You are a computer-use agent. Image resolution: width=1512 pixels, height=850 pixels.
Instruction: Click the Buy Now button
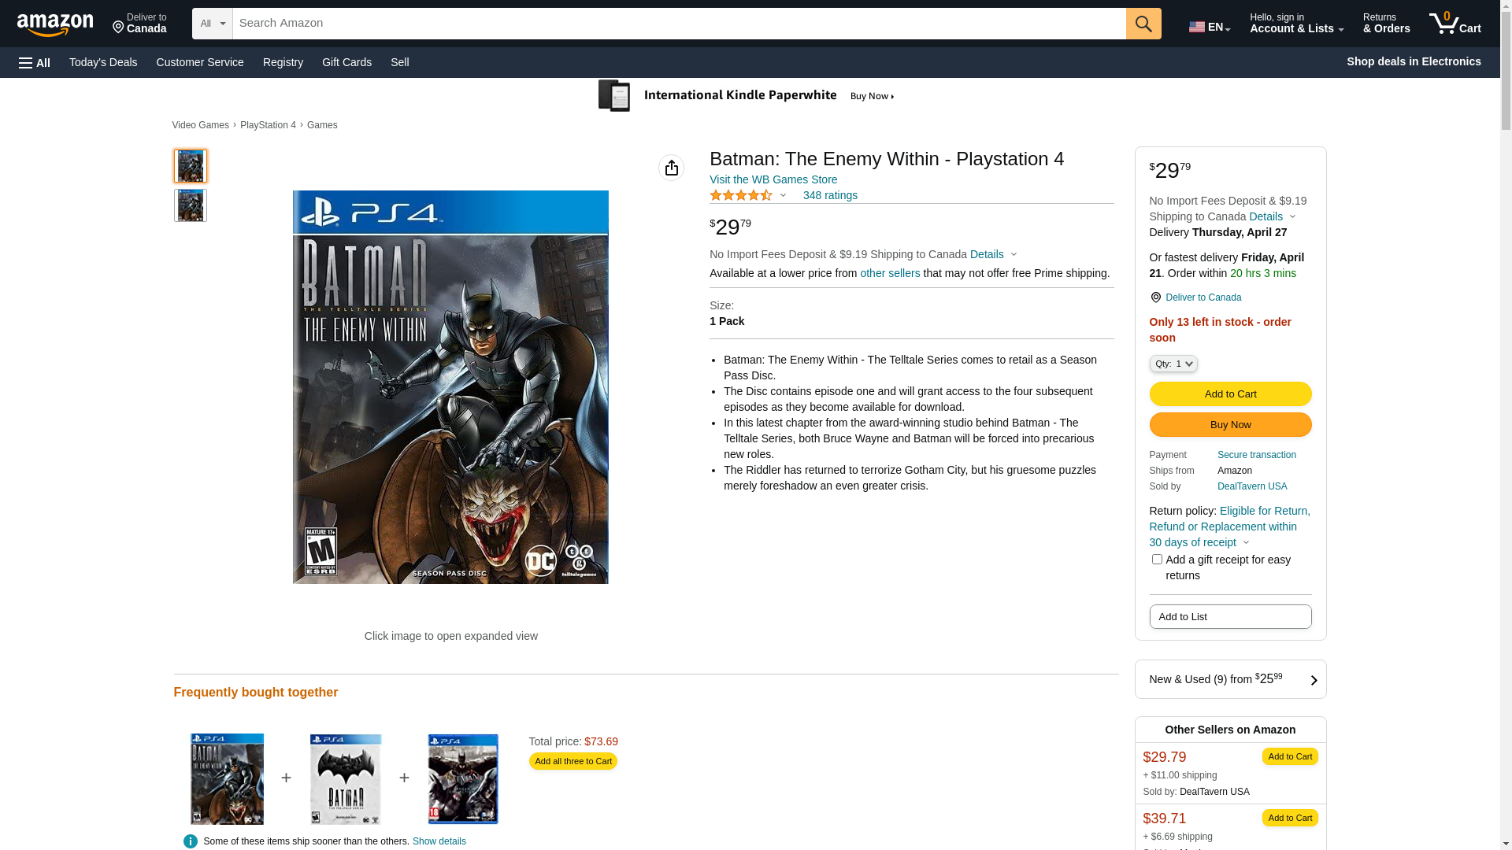[x=1229, y=425]
